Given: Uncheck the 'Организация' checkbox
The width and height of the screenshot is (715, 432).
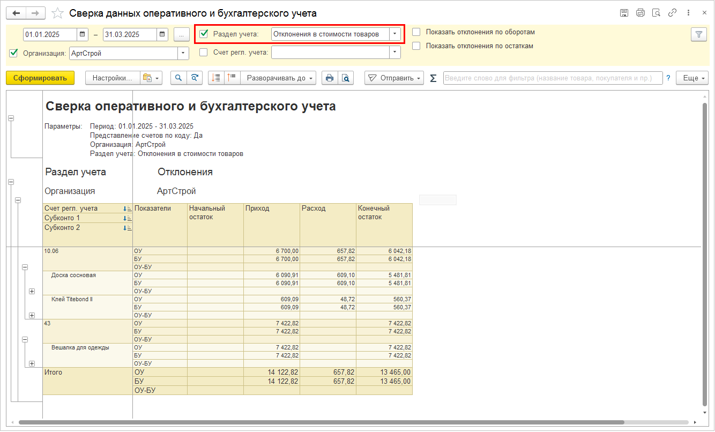Looking at the screenshot, I should (14, 53).
